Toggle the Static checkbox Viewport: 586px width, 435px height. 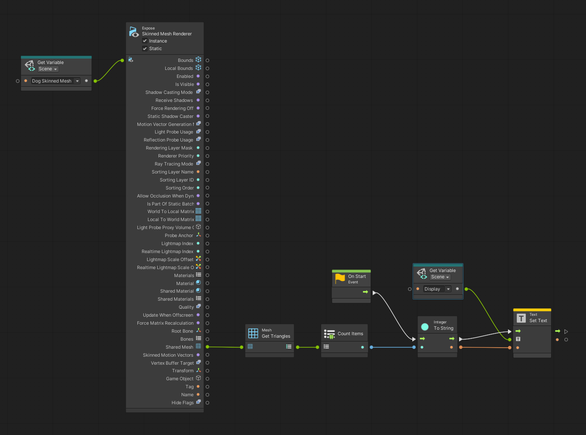click(x=145, y=48)
